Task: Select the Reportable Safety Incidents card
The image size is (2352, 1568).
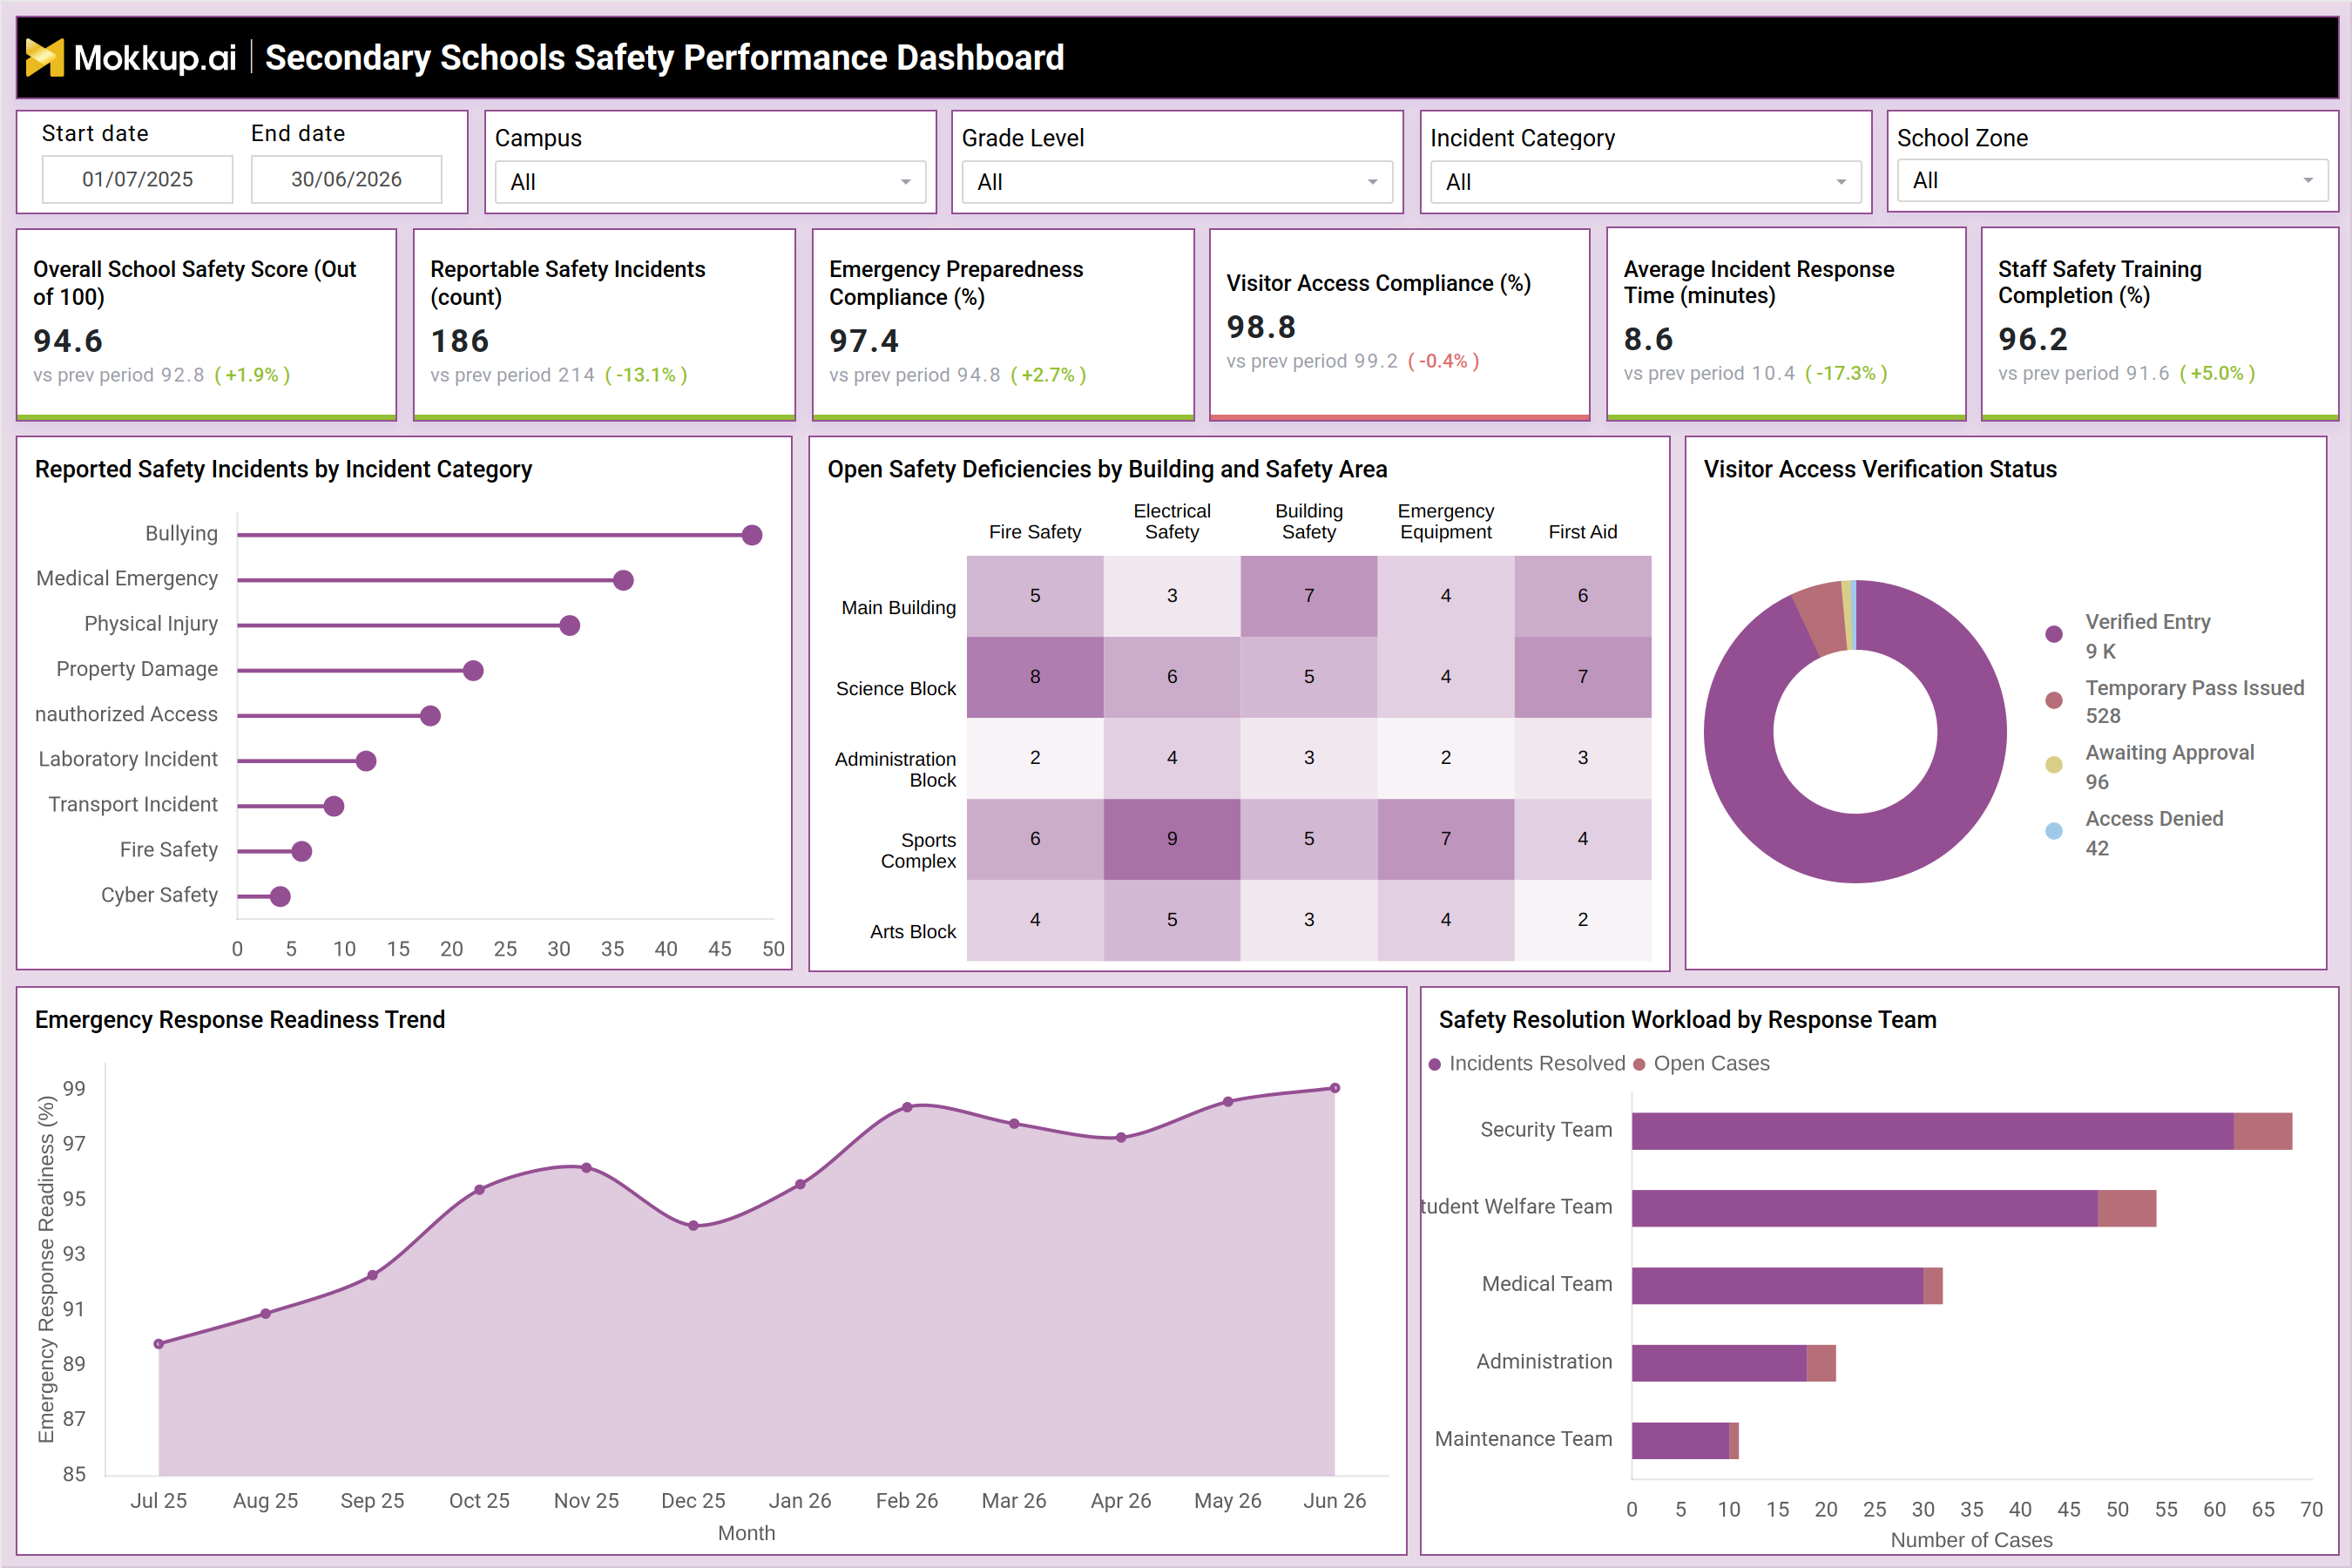Action: 604,325
